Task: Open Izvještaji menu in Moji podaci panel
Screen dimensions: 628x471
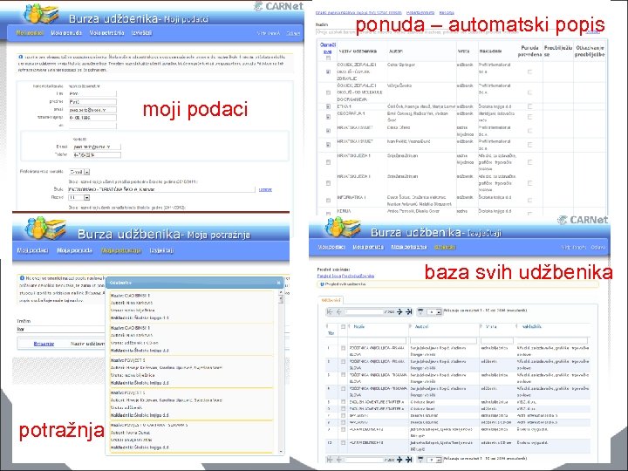Action: (x=141, y=33)
